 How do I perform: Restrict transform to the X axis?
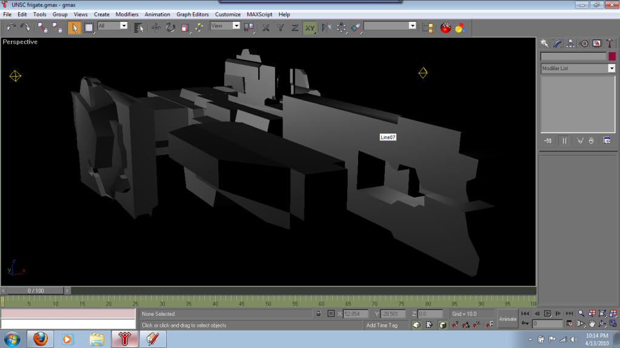click(265, 28)
